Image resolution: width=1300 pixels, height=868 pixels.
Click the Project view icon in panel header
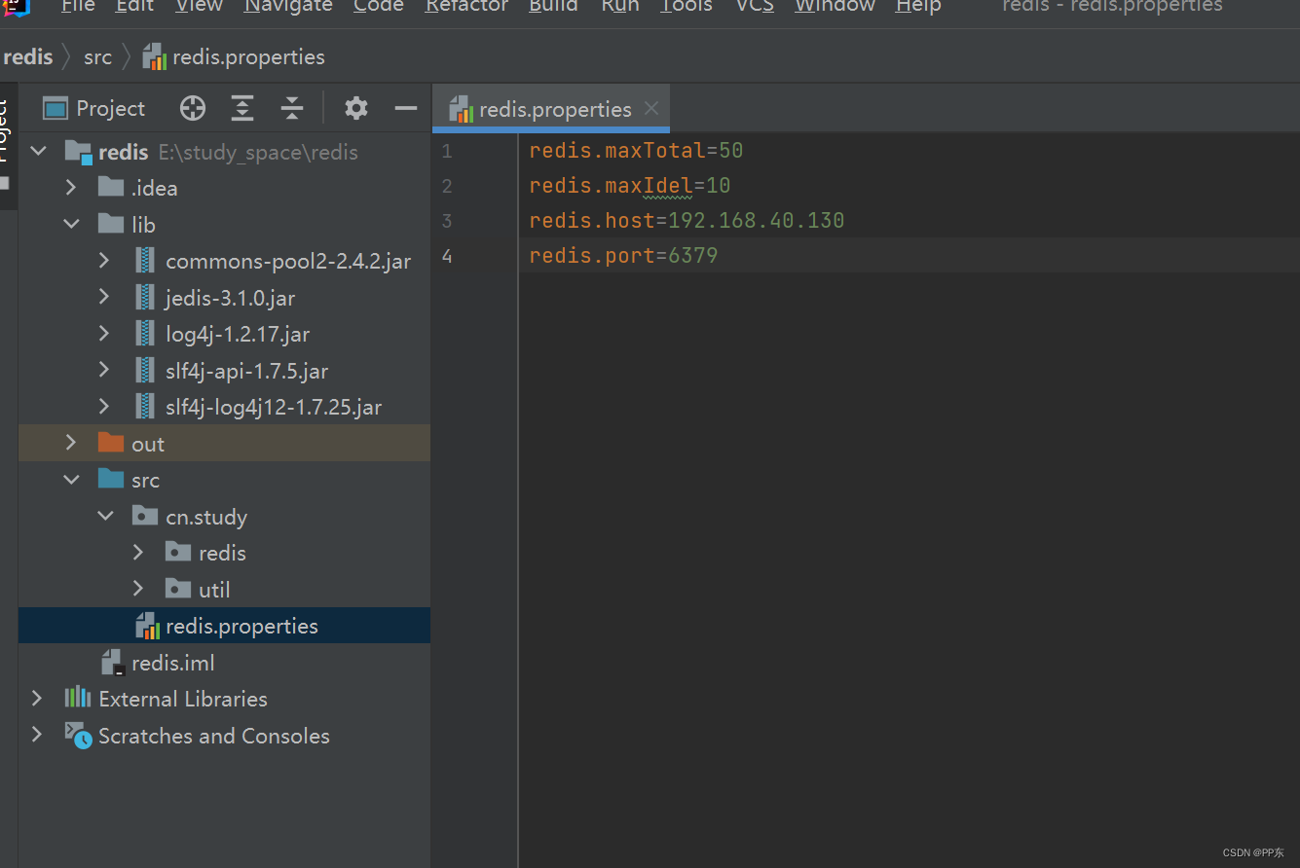coord(56,108)
